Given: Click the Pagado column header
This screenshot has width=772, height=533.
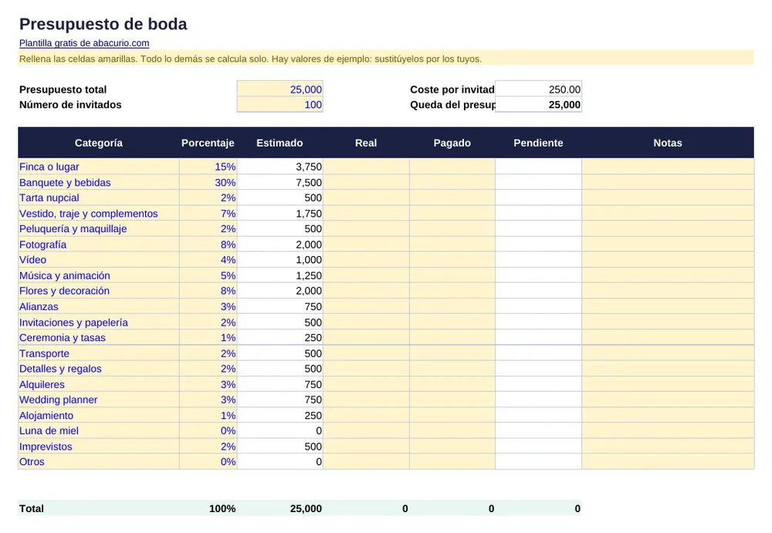Looking at the screenshot, I should [452, 143].
